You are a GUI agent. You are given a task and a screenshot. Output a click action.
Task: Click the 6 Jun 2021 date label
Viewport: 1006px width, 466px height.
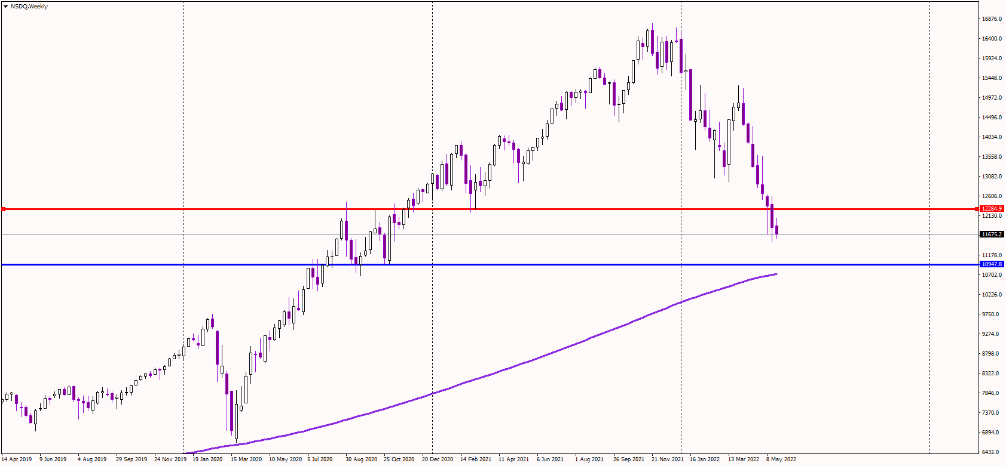point(550,459)
